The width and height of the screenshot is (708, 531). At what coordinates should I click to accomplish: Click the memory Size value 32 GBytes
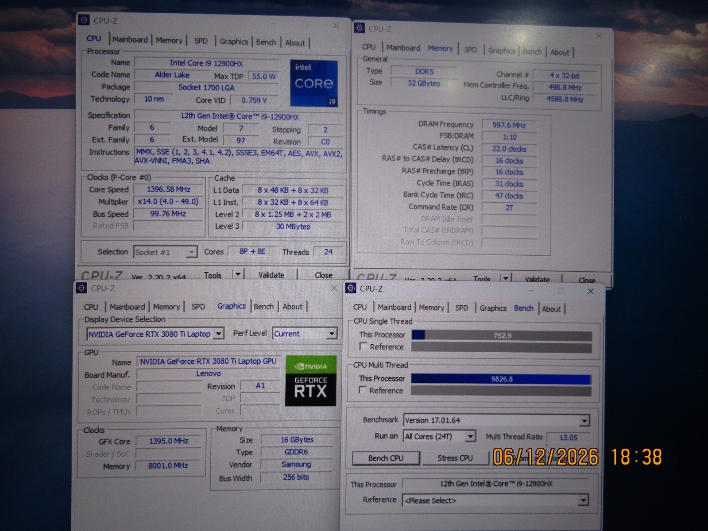(x=424, y=83)
